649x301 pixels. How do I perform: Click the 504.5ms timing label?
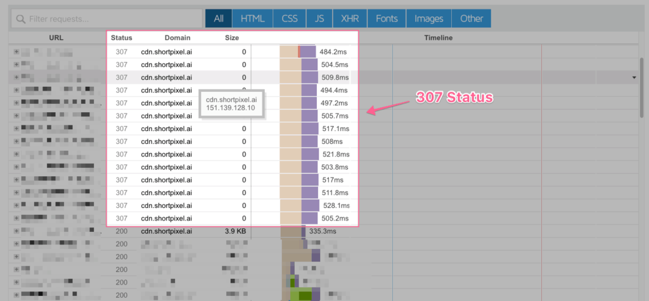[335, 65]
